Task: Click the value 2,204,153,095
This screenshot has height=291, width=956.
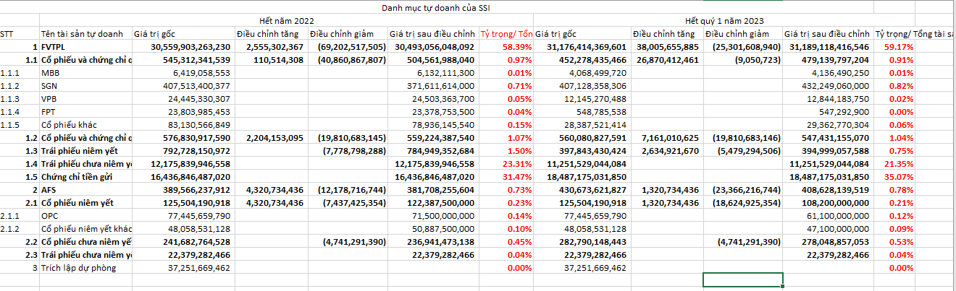Action: tap(271, 138)
